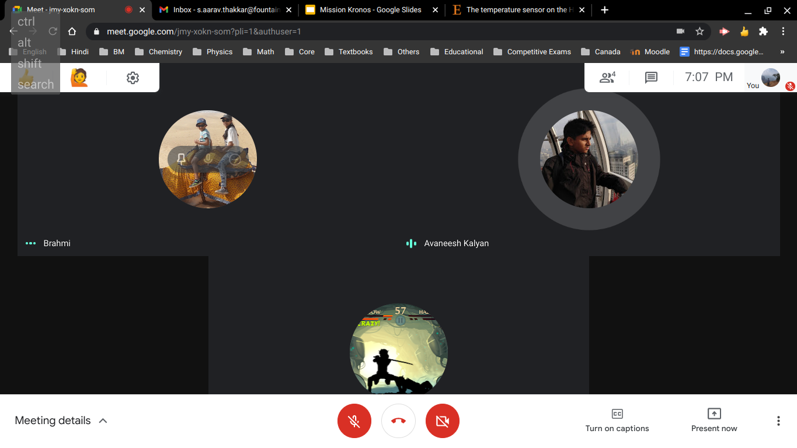Bookmark this page with the star icon
Viewport: 797px width, 448px height.
coord(699,32)
